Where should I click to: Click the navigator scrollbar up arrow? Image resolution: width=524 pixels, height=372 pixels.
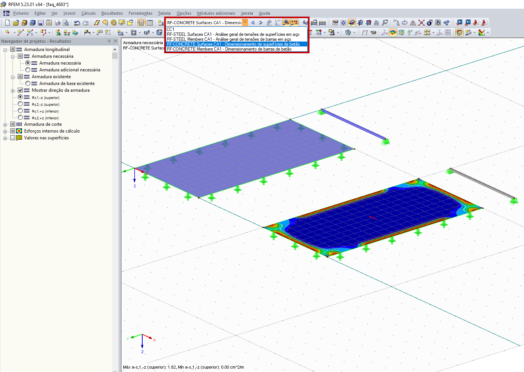[x=115, y=49]
